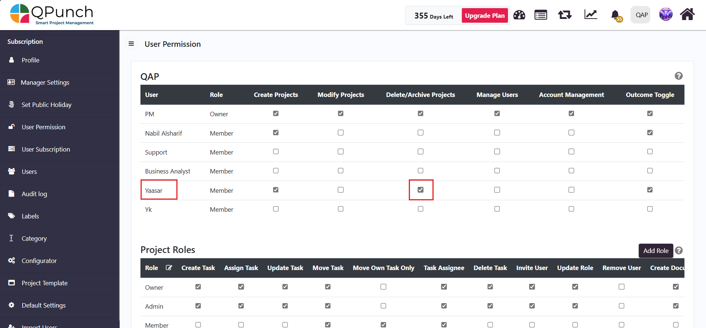Click help icon next to Add Role

click(x=679, y=250)
